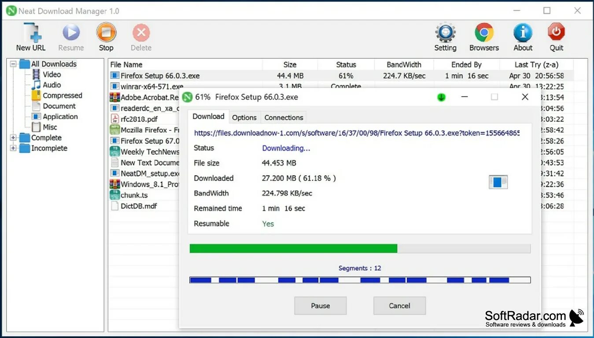This screenshot has width=594, height=338.
Task: Select the Video category in the tree
Action: pyautogui.click(x=52, y=74)
